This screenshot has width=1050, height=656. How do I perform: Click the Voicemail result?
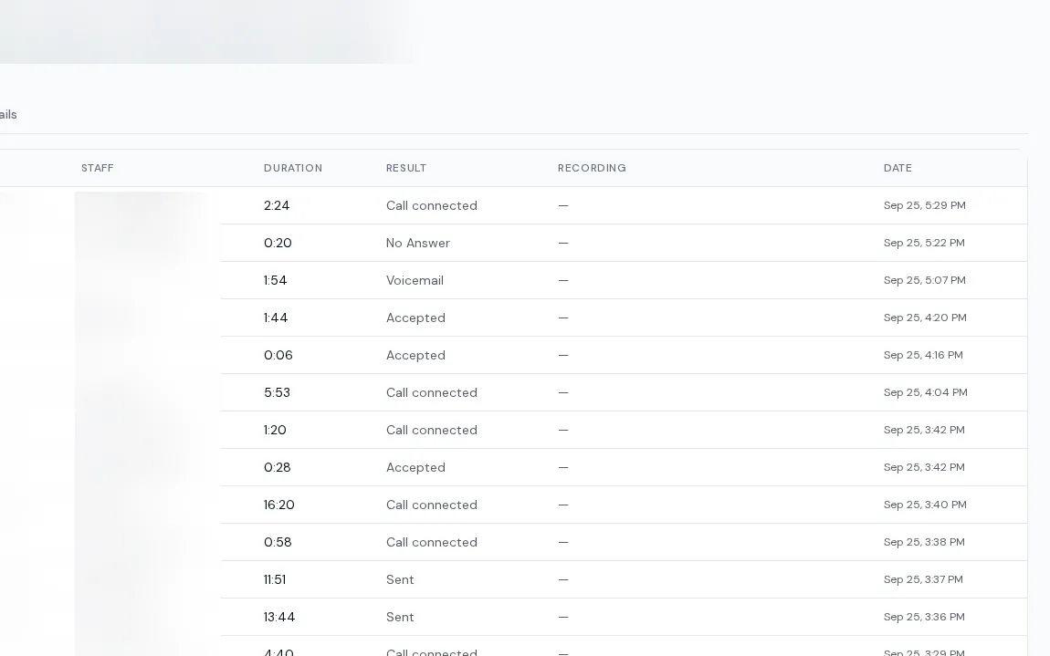[x=415, y=280]
